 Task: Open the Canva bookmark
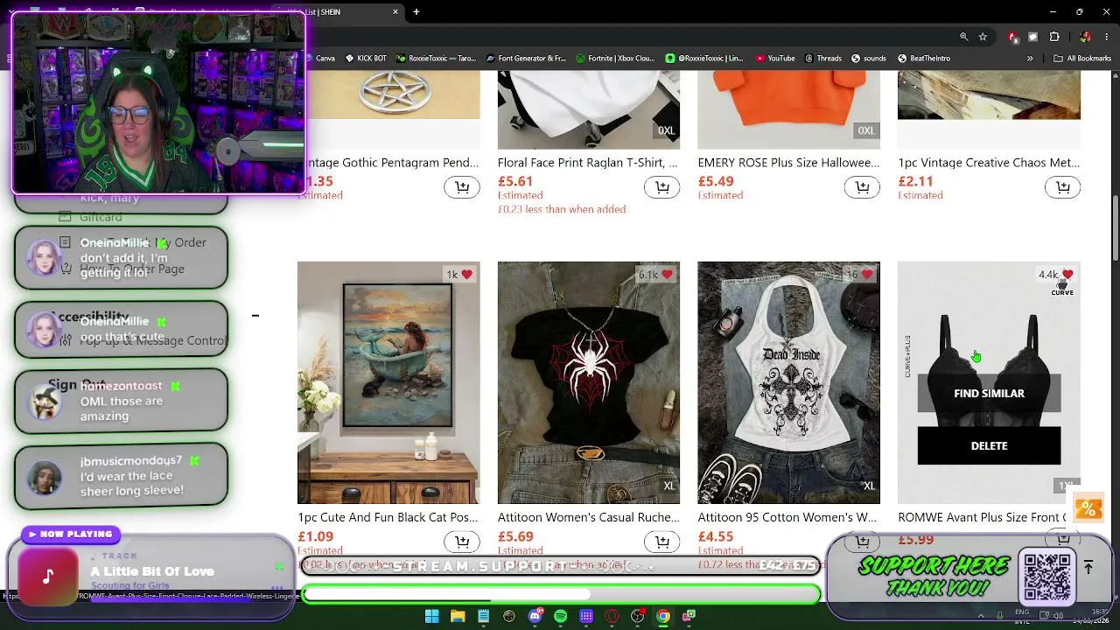tap(320, 59)
